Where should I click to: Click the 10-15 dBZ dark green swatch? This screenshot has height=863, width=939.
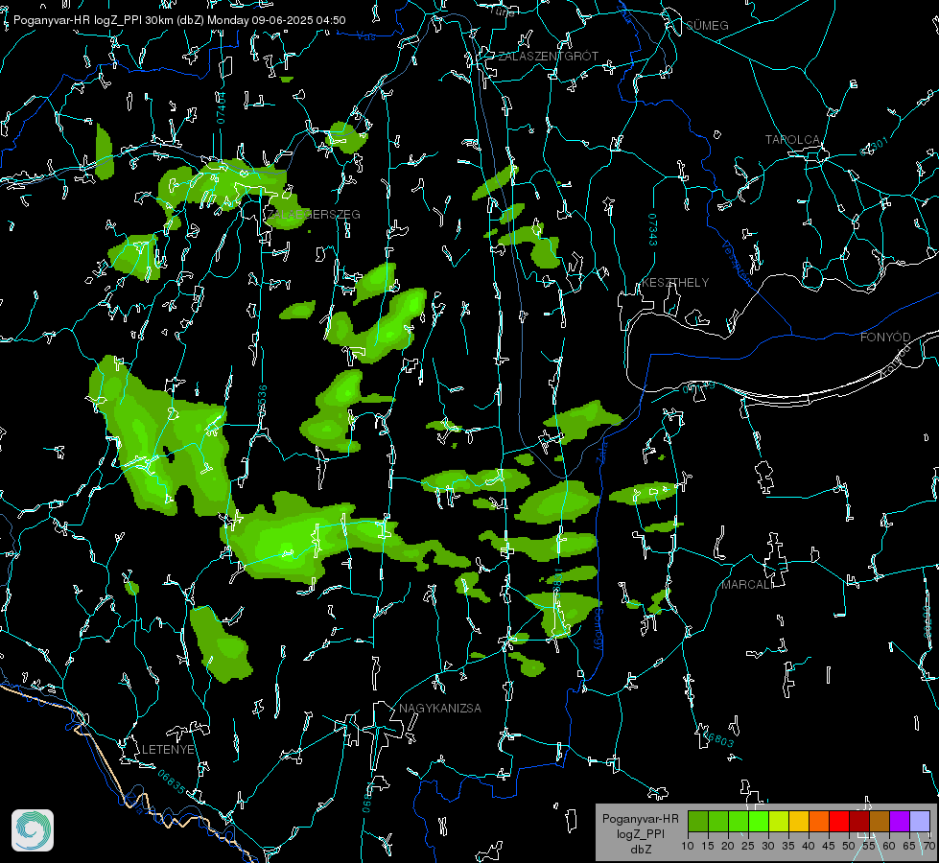(698, 821)
